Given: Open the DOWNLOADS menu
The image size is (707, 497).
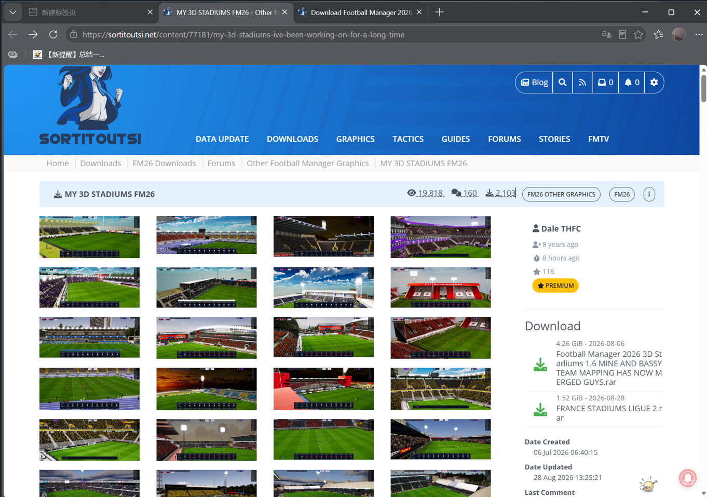Looking at the screenshot, I should (x=292, y=139).
